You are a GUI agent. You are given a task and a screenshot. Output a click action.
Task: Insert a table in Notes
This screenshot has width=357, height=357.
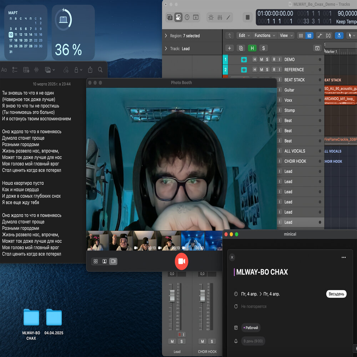(x=26, y=70)
